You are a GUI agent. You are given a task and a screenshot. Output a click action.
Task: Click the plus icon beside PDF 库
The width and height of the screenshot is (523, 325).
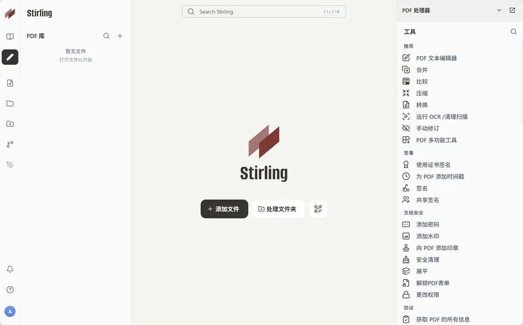tap(120, 36)
